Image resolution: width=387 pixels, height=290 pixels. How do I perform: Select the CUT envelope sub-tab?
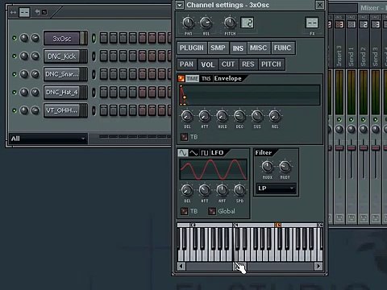pyautogui.click(x=228, y=64)
